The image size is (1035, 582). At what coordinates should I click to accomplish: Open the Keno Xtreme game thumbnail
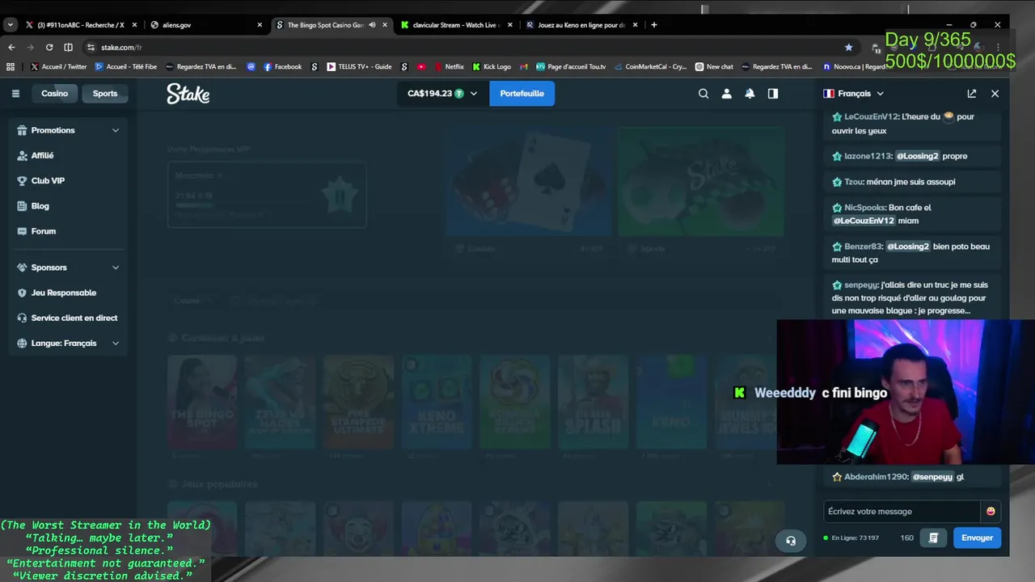pos(437,402)
